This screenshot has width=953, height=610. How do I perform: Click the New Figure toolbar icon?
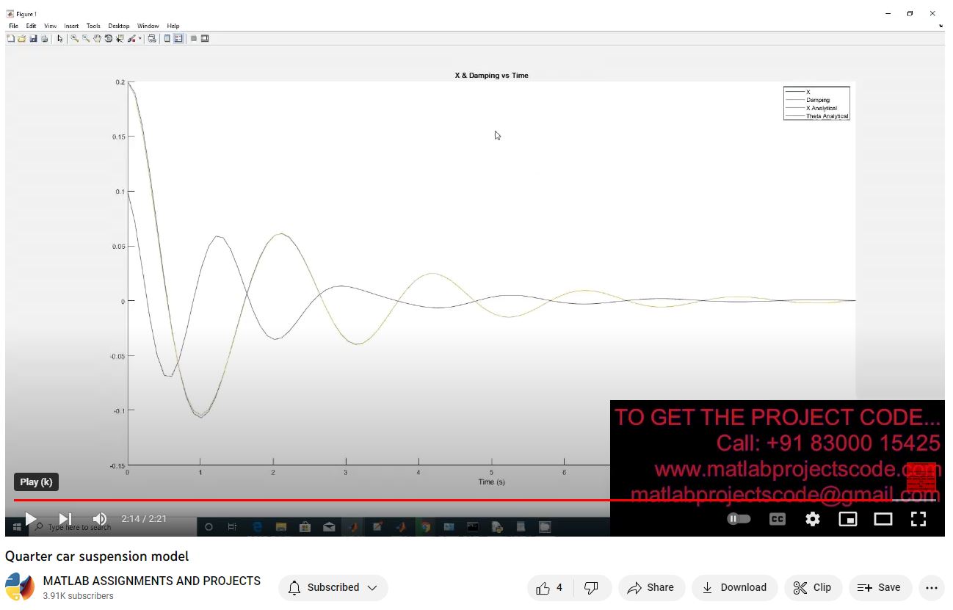coord(11,38)
